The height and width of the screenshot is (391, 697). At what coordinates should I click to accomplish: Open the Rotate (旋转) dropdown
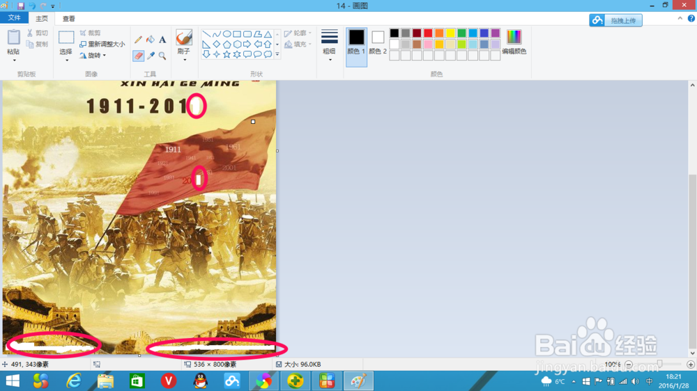[x=93, y=56]
